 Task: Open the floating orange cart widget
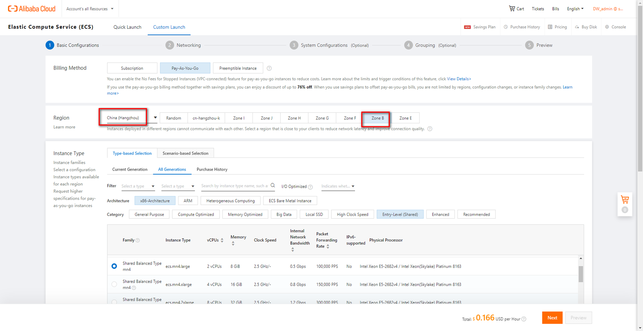click(x=625, y=204)
